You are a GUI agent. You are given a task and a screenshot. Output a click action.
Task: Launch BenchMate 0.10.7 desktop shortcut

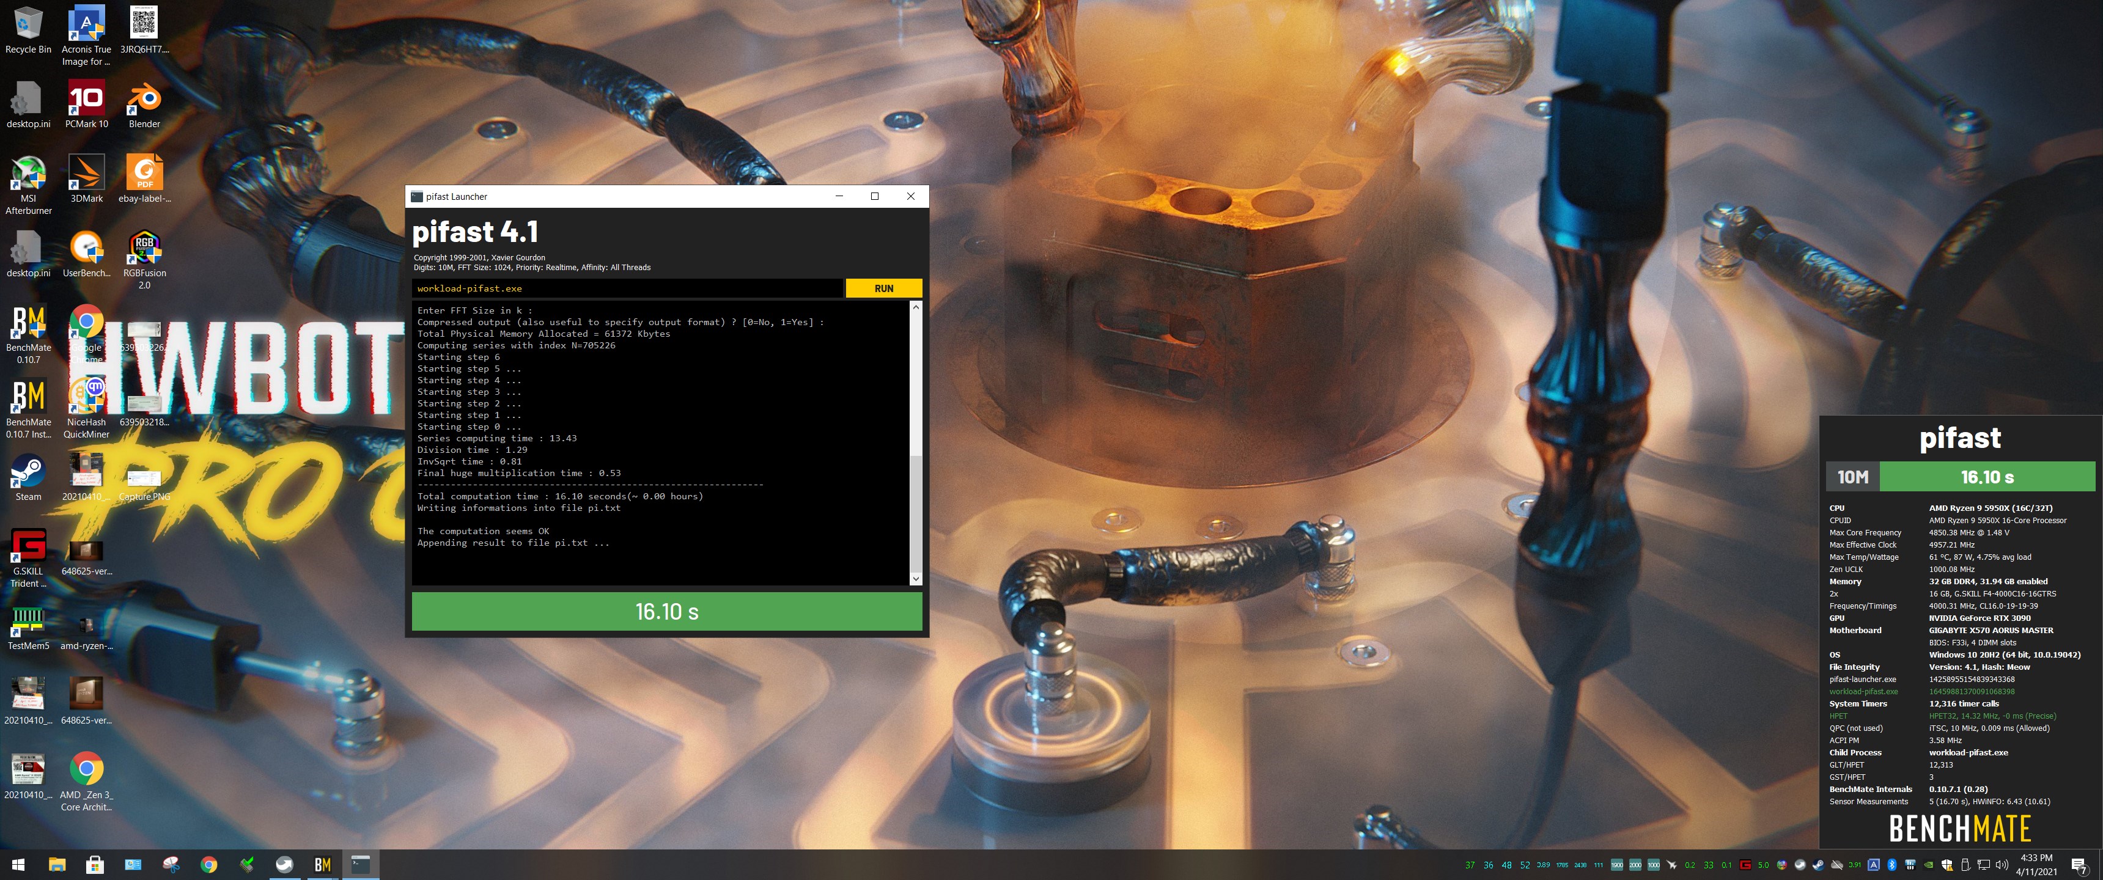click(x=29, y=335)
